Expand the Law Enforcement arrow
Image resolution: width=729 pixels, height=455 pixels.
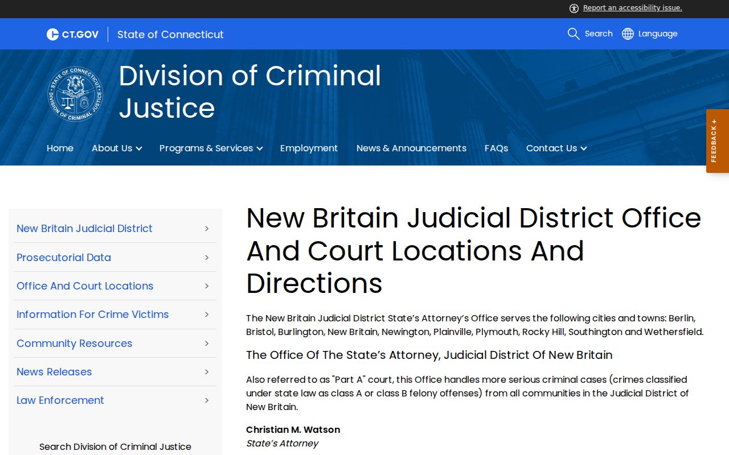coord(207,400)
